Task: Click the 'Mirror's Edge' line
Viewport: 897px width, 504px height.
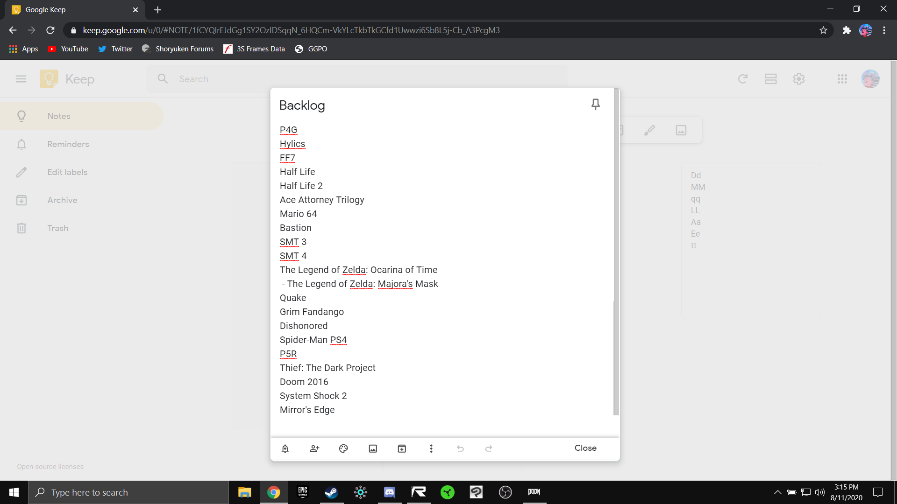Action: [307, 410]
